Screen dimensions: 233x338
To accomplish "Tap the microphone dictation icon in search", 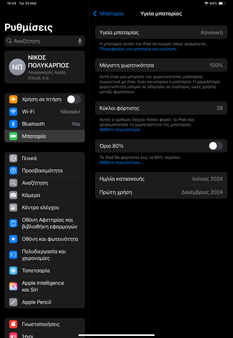I will (80, 41).
